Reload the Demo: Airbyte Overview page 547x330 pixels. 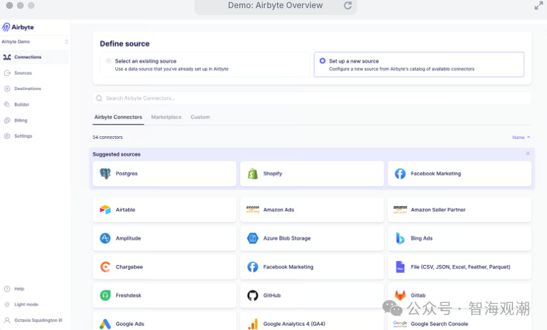(x=348, y=5)
